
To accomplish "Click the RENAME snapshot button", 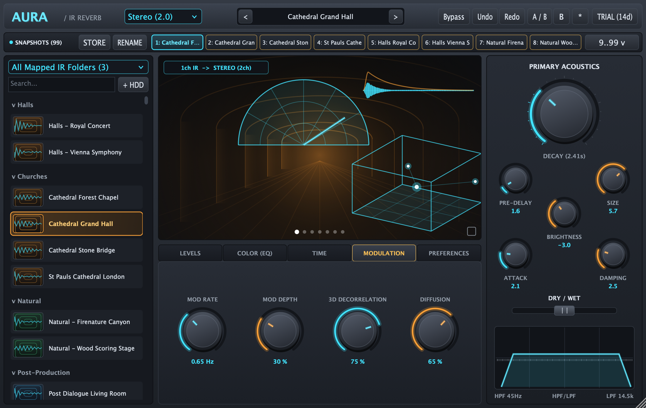I will coord(130,43).
